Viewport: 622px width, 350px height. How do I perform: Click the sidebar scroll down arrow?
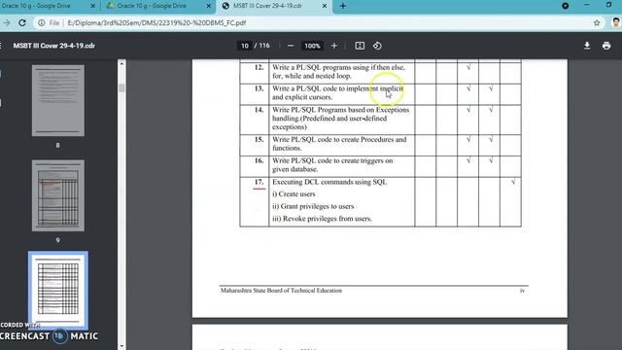121,346
